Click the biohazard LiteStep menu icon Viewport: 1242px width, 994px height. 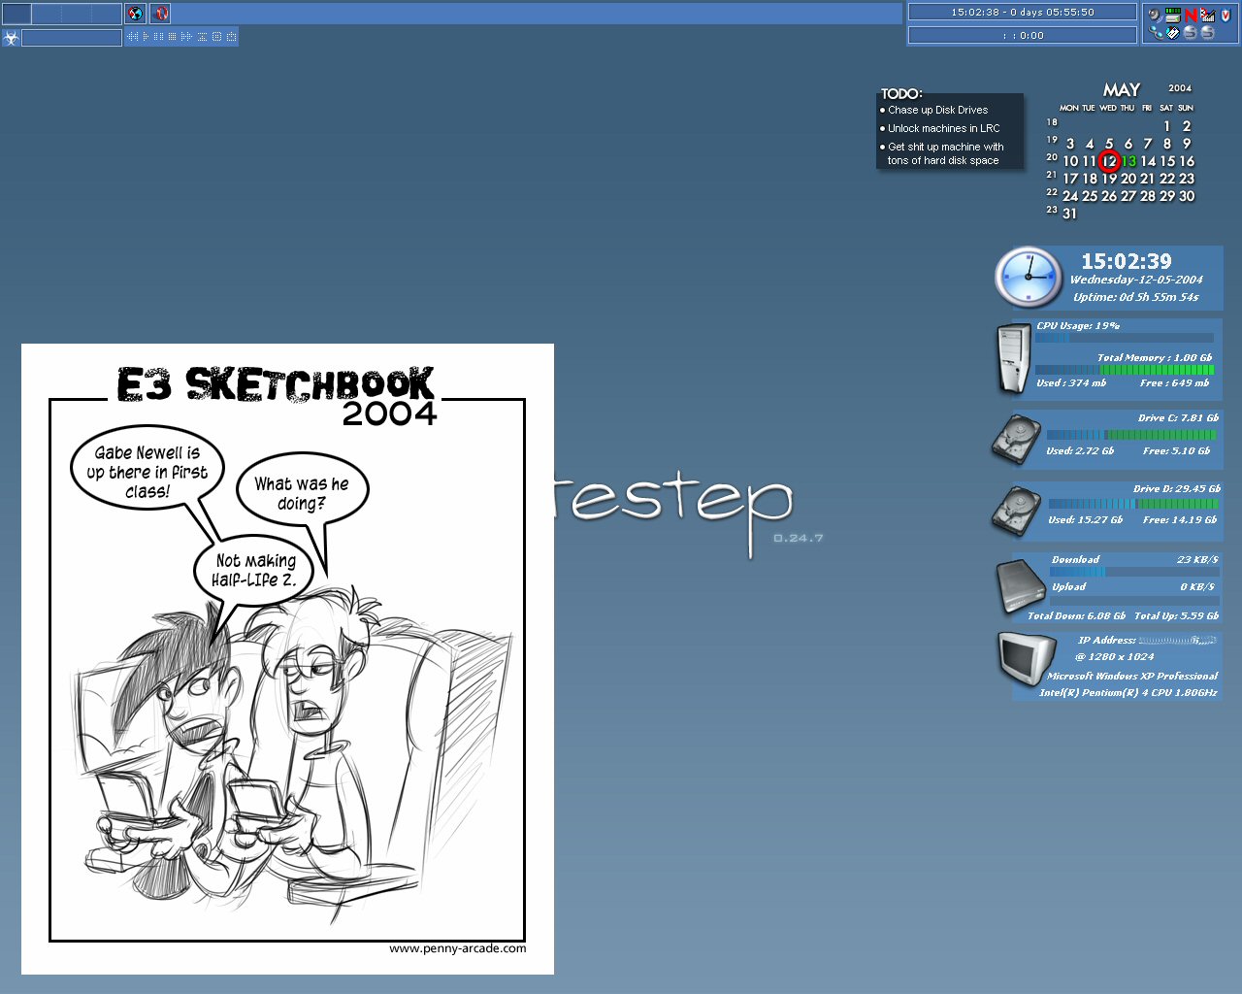12,38
